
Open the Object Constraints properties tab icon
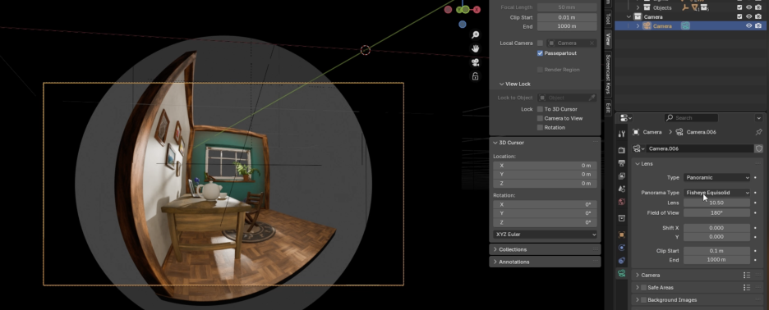(622, 261)
